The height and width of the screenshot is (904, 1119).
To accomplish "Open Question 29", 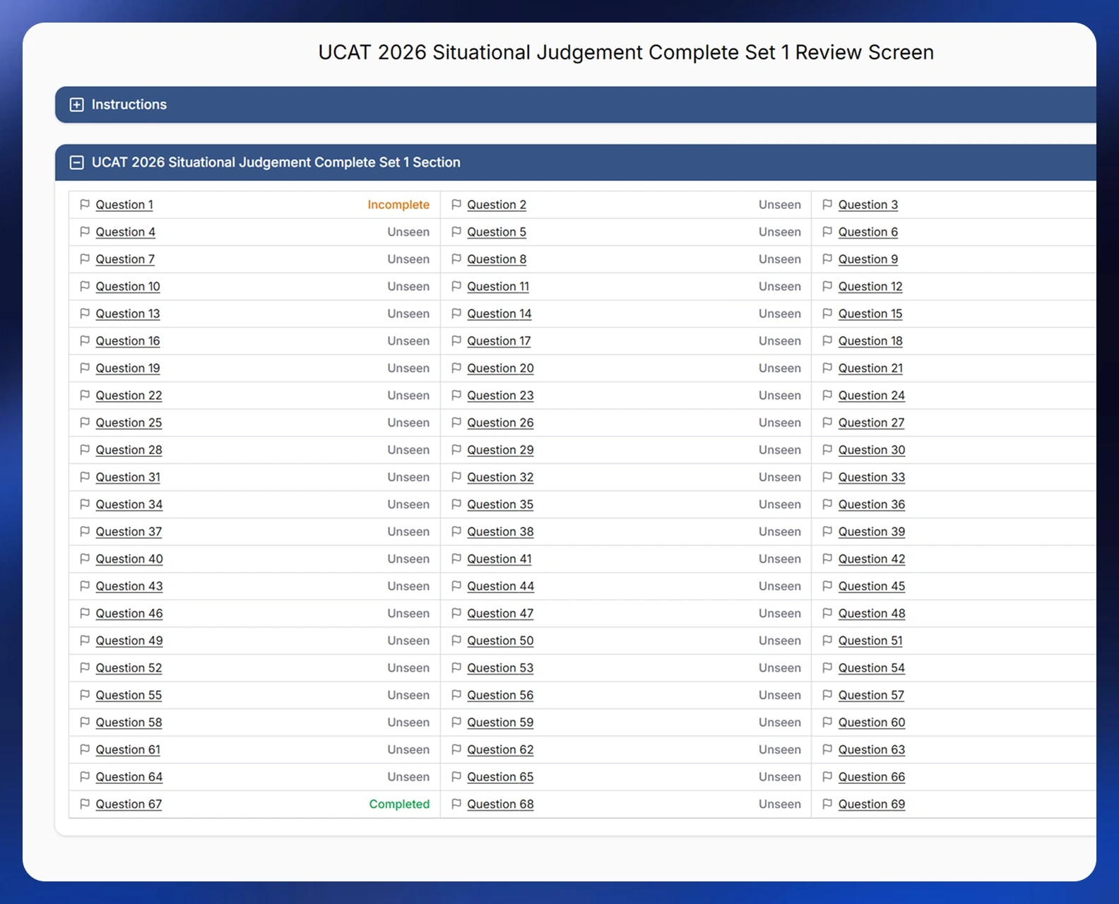I will pos(500,450).
